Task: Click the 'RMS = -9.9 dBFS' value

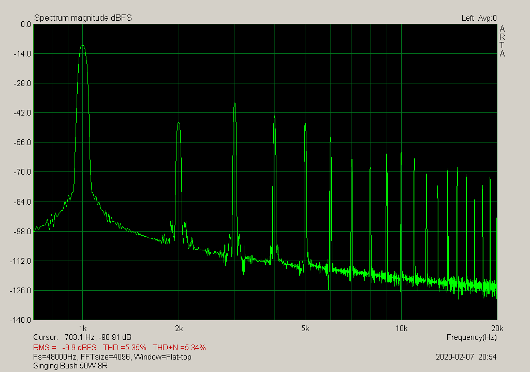Action: (65, 348)
